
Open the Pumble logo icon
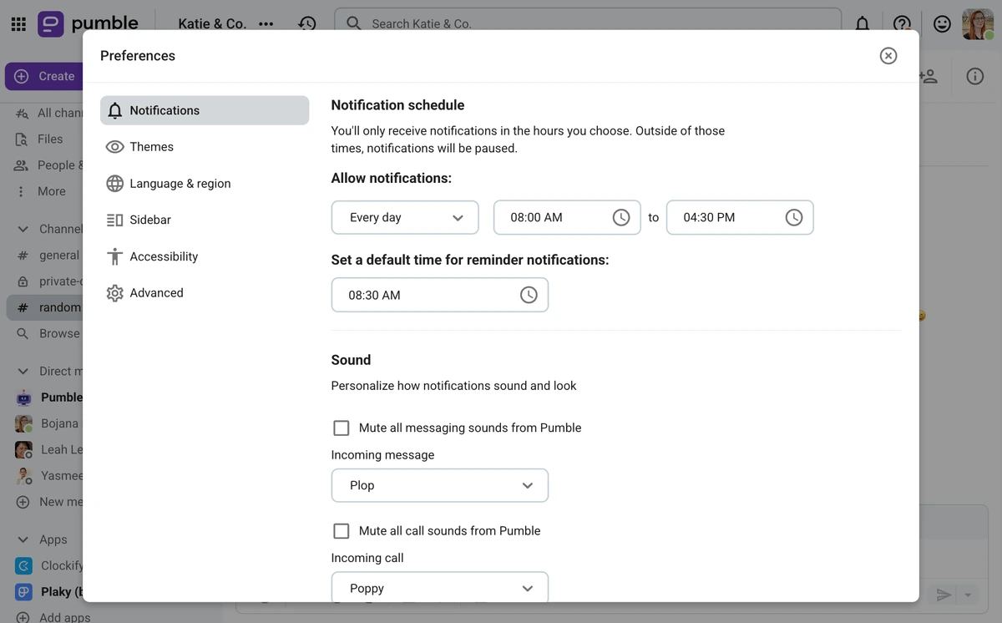(x=50, y=23)
